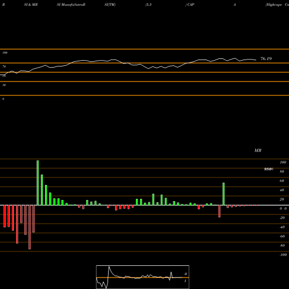Click the tallest green MR histogram bar
This screenshot has width=289, height=289.
tap(38, 183)
